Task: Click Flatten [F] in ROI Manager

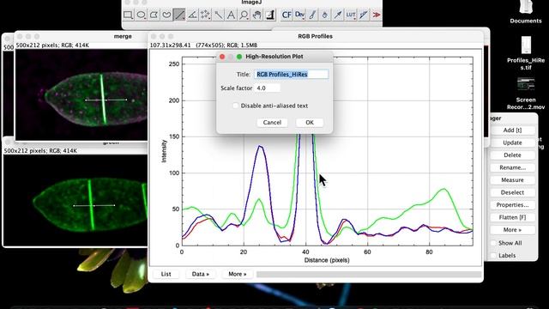Action: [x=512, y=217]
